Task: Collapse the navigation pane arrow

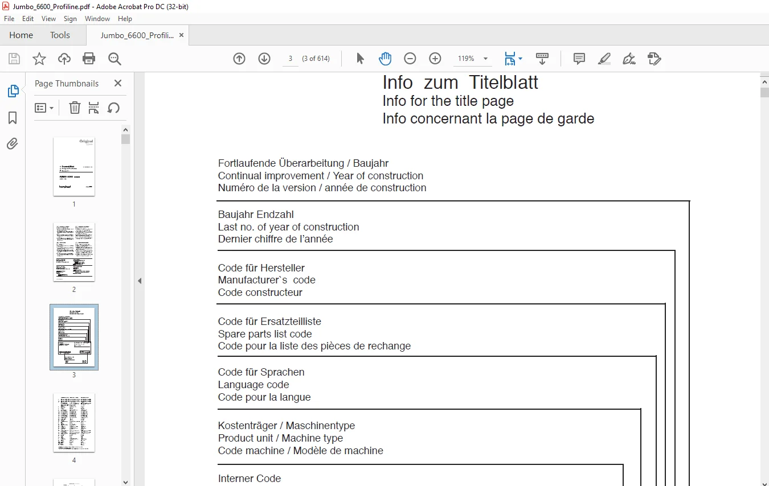Action: (140, 281)
